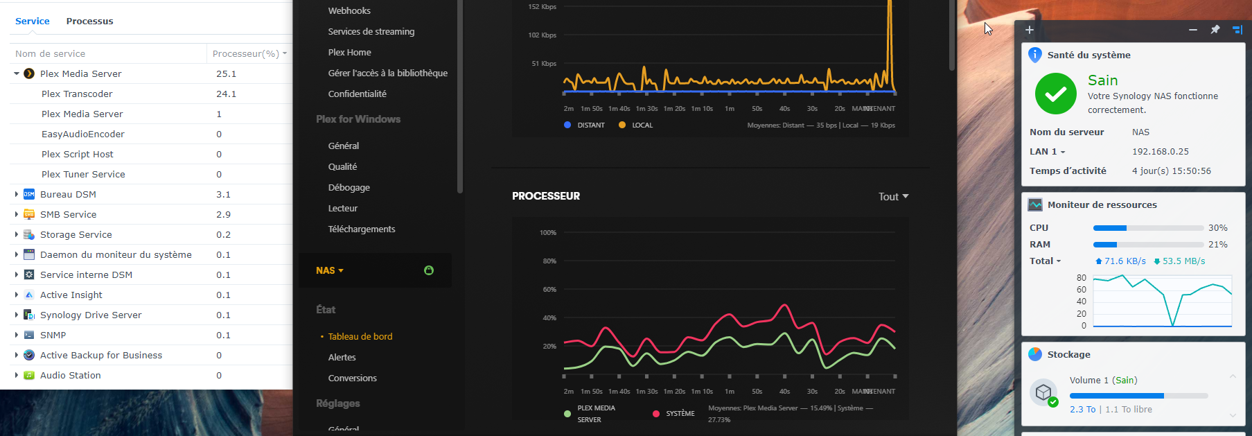Viewport: 1252px width, 436px height.
Task: Click the Santé du système shield icon
Action: [x=1035, y=55]
